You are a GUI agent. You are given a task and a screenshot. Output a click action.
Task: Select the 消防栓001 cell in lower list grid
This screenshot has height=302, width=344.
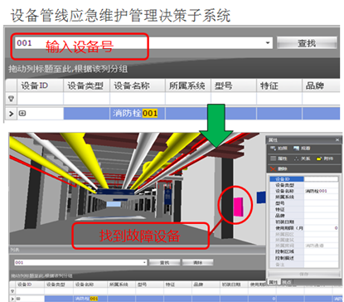coord(90,299)
